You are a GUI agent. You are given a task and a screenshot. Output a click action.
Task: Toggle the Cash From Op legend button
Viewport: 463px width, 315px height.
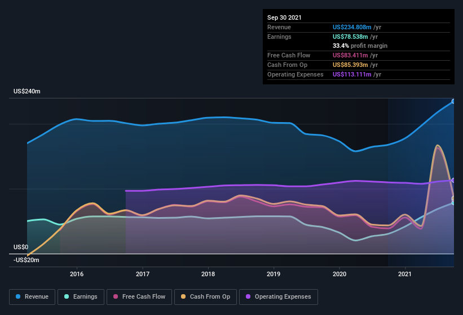[205, 297]
